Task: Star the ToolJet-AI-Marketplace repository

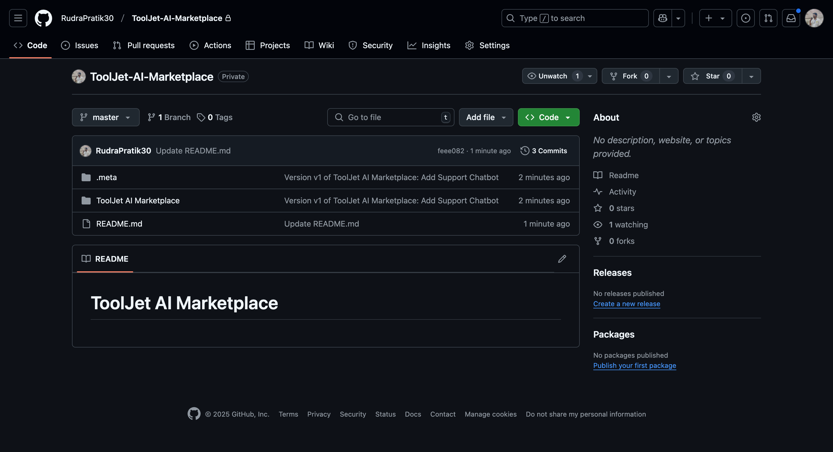Action: tap(712, 76)
